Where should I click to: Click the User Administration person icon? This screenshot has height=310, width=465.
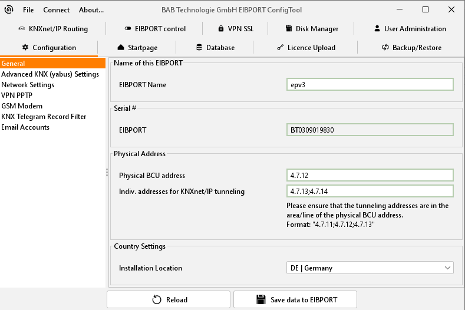coord(377,29)
